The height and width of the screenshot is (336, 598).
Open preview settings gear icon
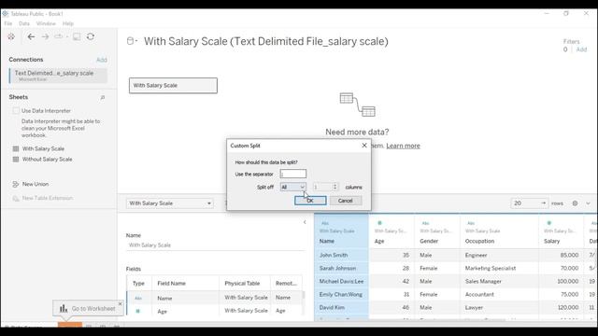coord(576,203)
